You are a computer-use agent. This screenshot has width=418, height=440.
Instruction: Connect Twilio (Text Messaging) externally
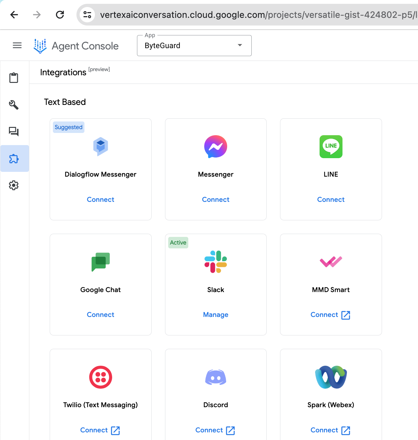tap(100, 430)
